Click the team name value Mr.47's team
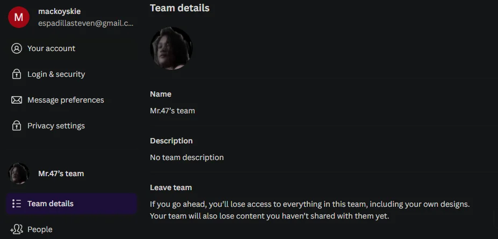The image size is (498, 239). [x=172, y=111]
